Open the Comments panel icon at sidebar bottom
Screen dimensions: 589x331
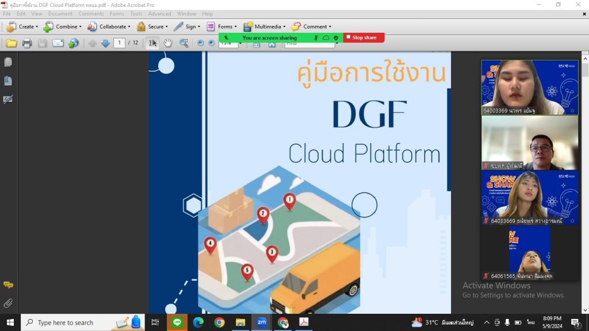coord(8,285)
